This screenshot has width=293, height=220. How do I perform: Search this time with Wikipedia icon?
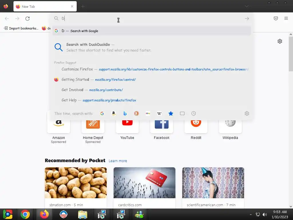click(159, 113)
